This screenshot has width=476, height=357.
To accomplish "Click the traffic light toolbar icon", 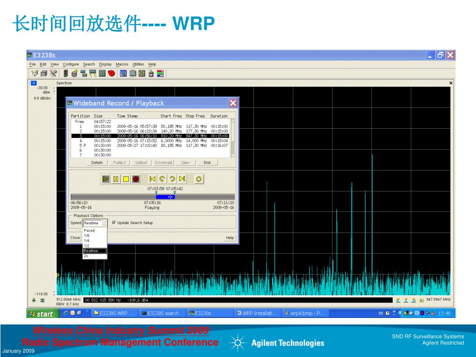I will pyautogui.click(x=65, y=73).
